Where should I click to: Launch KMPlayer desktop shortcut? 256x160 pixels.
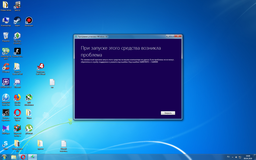[6, 129]
